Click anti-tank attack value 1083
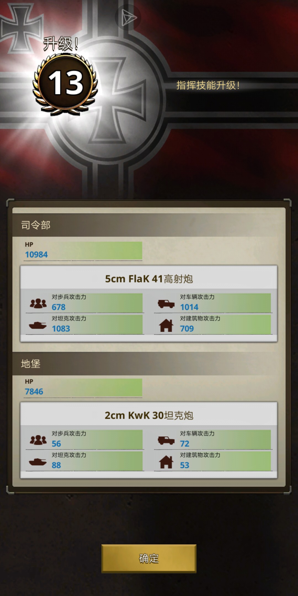This screenshot has height=596, width=298. (x=61, y=329)
